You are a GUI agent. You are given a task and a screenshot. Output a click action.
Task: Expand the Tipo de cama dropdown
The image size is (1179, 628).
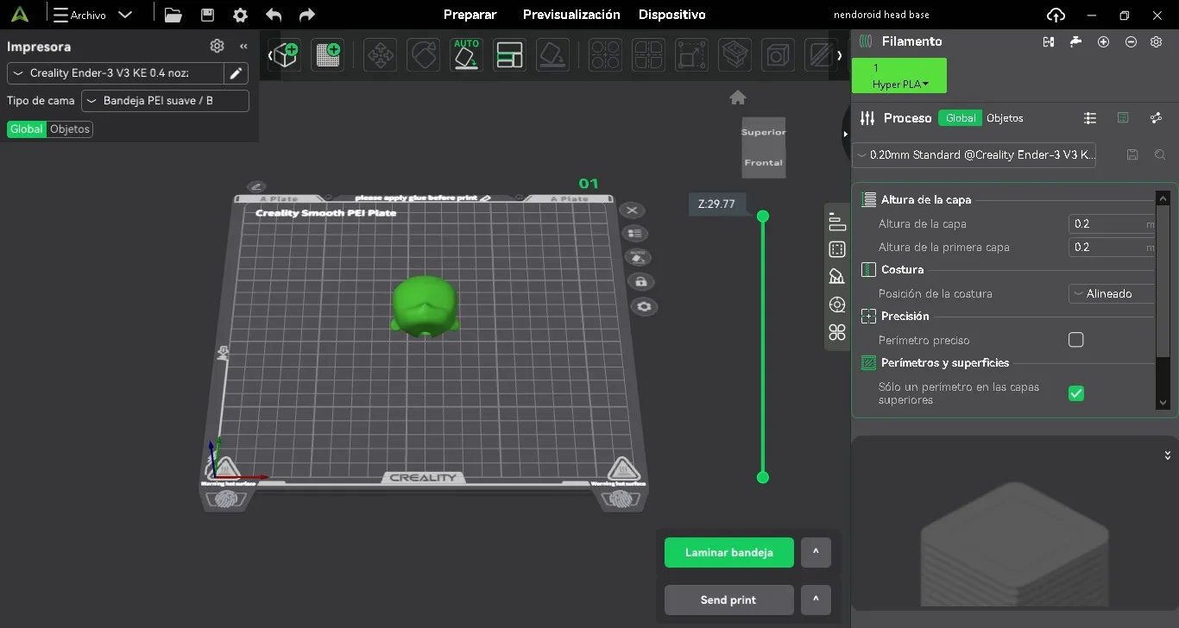pyautogui.click(x=165, y=101)
